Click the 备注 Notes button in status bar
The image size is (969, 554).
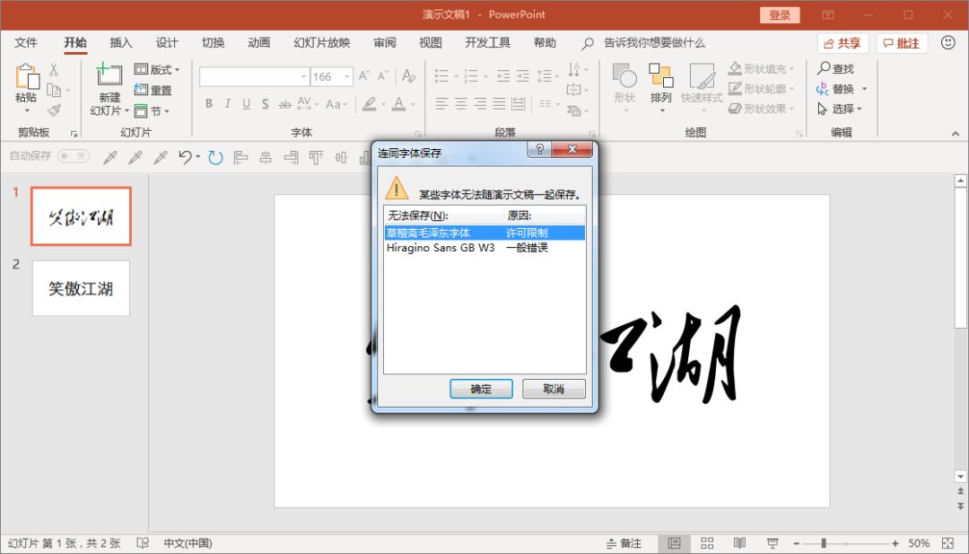(624, 543)
